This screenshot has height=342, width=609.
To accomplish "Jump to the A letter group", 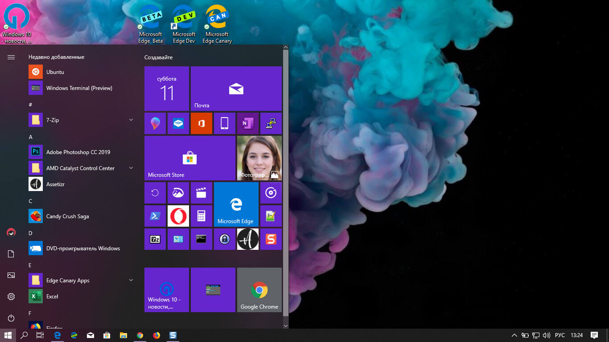I will (x=30, y=137).
